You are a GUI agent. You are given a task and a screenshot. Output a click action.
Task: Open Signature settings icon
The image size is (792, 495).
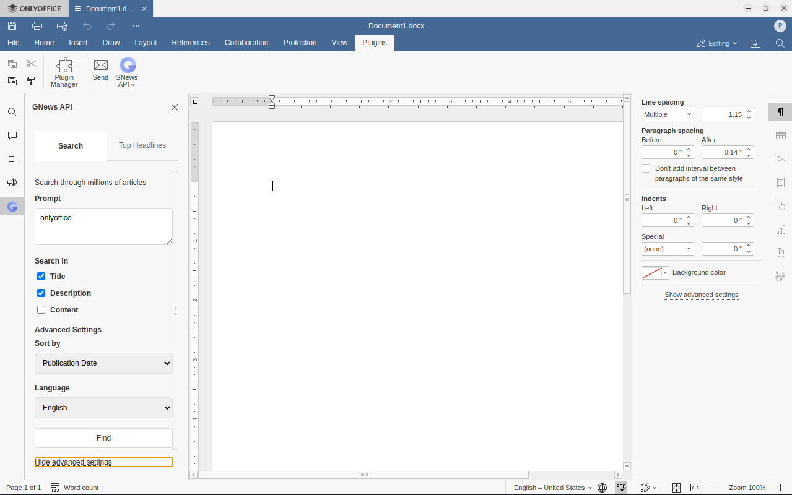(780, 277)
